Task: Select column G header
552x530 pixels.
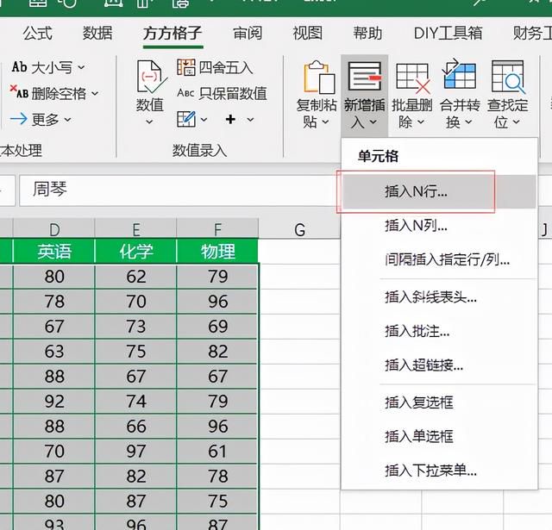Action: (x=299, y=229)
